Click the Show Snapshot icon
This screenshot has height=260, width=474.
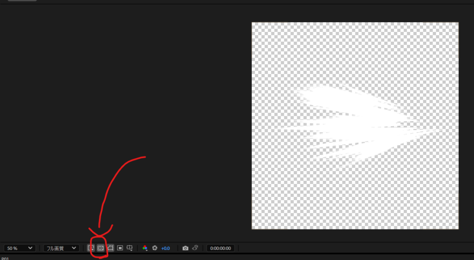[195, 248]
